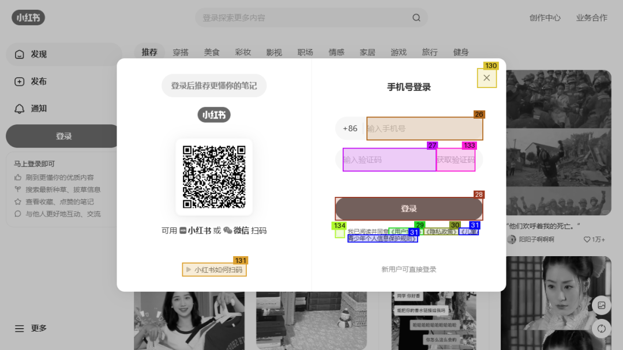Switch to the 旅行 tab
This screenshot has width=623, height=350.
point(430,52)
